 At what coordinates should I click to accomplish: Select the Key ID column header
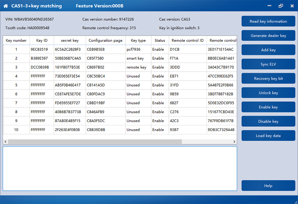point(42,41)
